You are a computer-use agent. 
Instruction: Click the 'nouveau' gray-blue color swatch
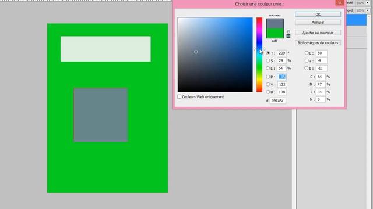(x=275, y=23)
